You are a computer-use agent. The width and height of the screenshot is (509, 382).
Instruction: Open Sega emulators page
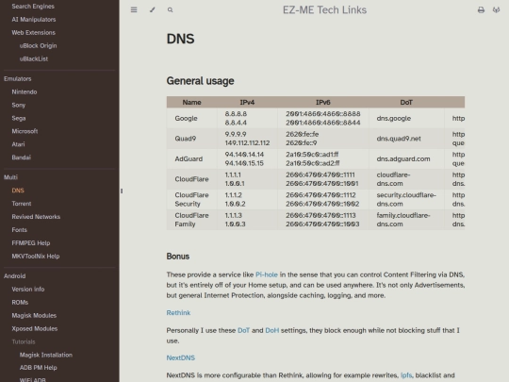[19, 118]
